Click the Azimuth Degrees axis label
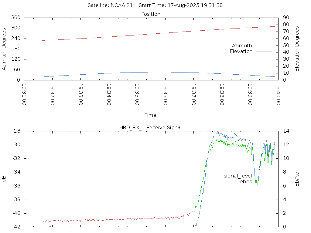 (4, 49)
